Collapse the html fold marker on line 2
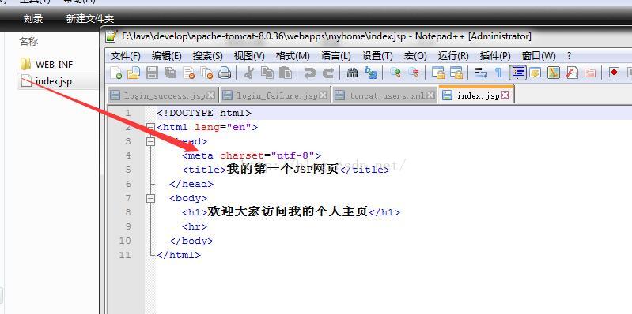The width and height of the screenshot is (632, 314). pos(151,128)
